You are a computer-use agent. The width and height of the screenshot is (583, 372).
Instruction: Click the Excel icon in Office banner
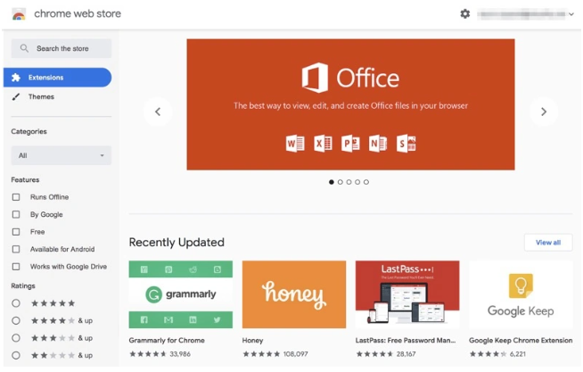(x=323, y=144)
